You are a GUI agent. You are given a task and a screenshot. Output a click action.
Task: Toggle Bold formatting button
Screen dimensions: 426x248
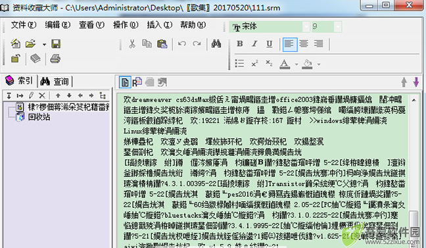(239, 44)
